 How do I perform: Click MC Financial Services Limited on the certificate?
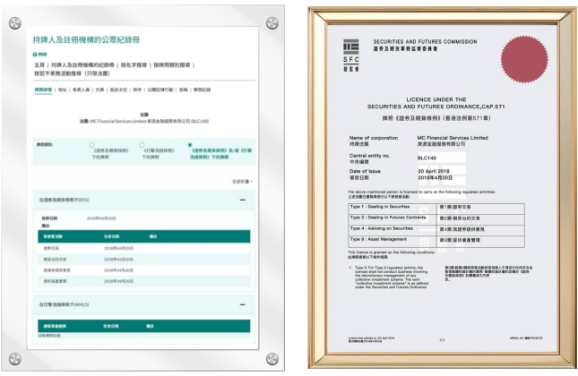tap(453, 138)
